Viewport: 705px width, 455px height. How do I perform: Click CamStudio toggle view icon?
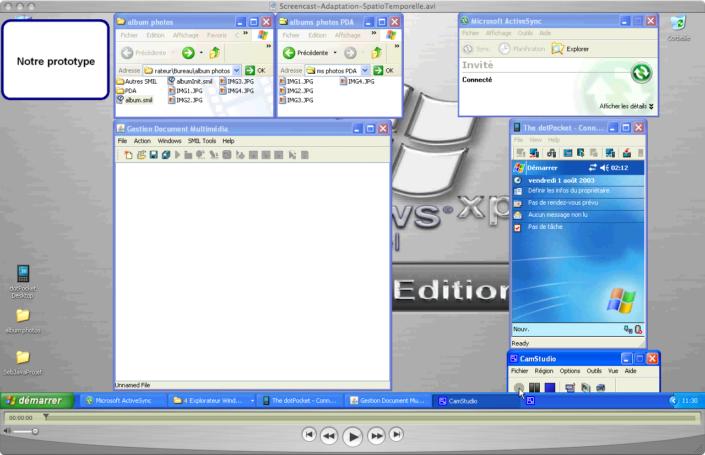coord(570,388)
